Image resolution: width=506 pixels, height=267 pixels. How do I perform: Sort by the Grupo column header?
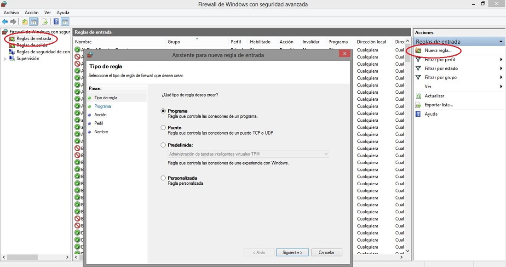(x=197, y=42)
